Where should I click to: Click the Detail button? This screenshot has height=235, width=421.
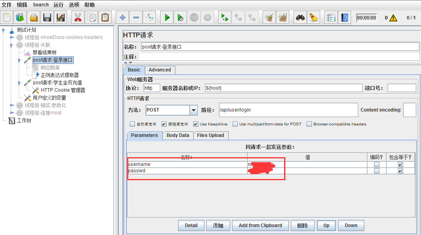(x=191, y=225)
